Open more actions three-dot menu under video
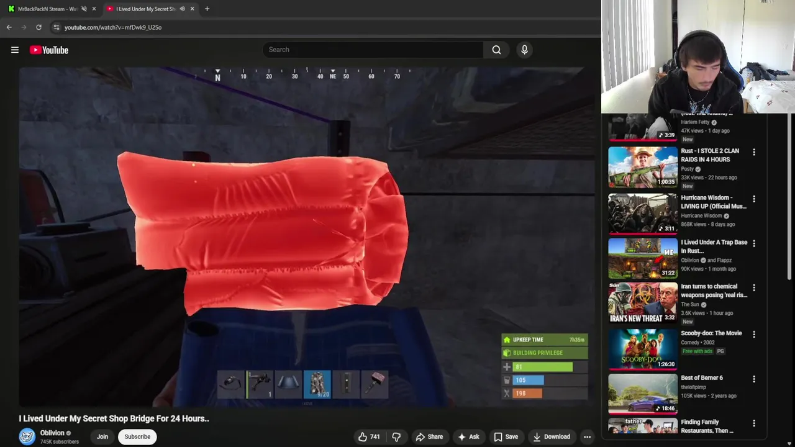Screen dimensions: 795x447 [587, 436]
